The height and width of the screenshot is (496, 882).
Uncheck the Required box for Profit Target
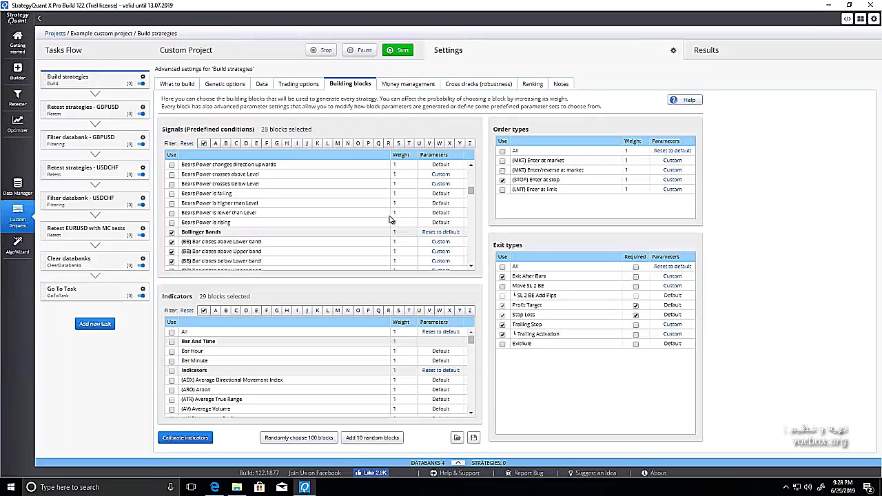635,305
